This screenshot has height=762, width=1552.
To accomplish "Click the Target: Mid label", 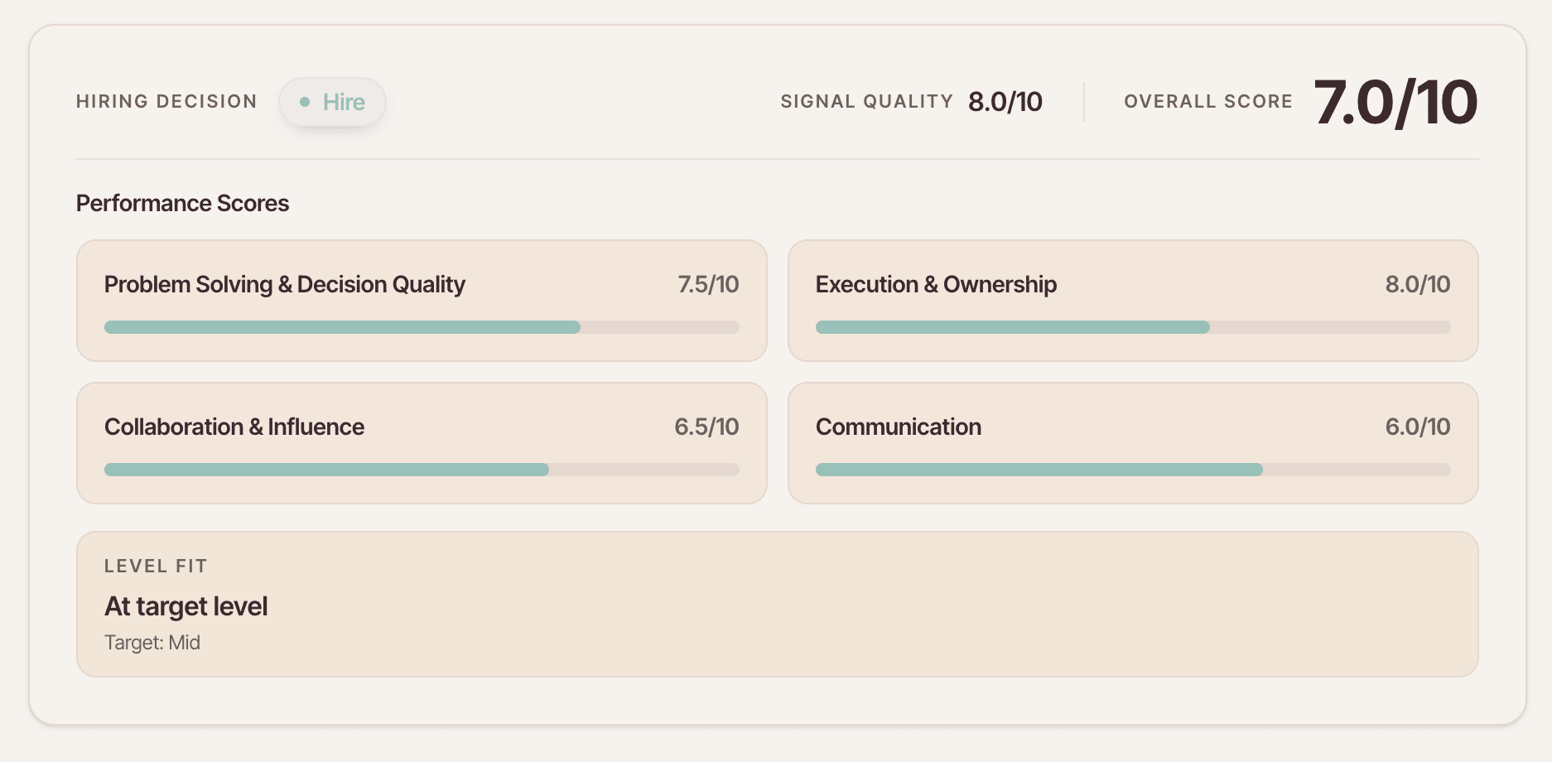I will click(152, 642).
